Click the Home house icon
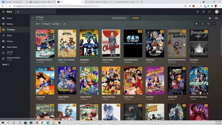Image resolution: width=222 pixels, height=125 pixels. (x=3, y=18)
